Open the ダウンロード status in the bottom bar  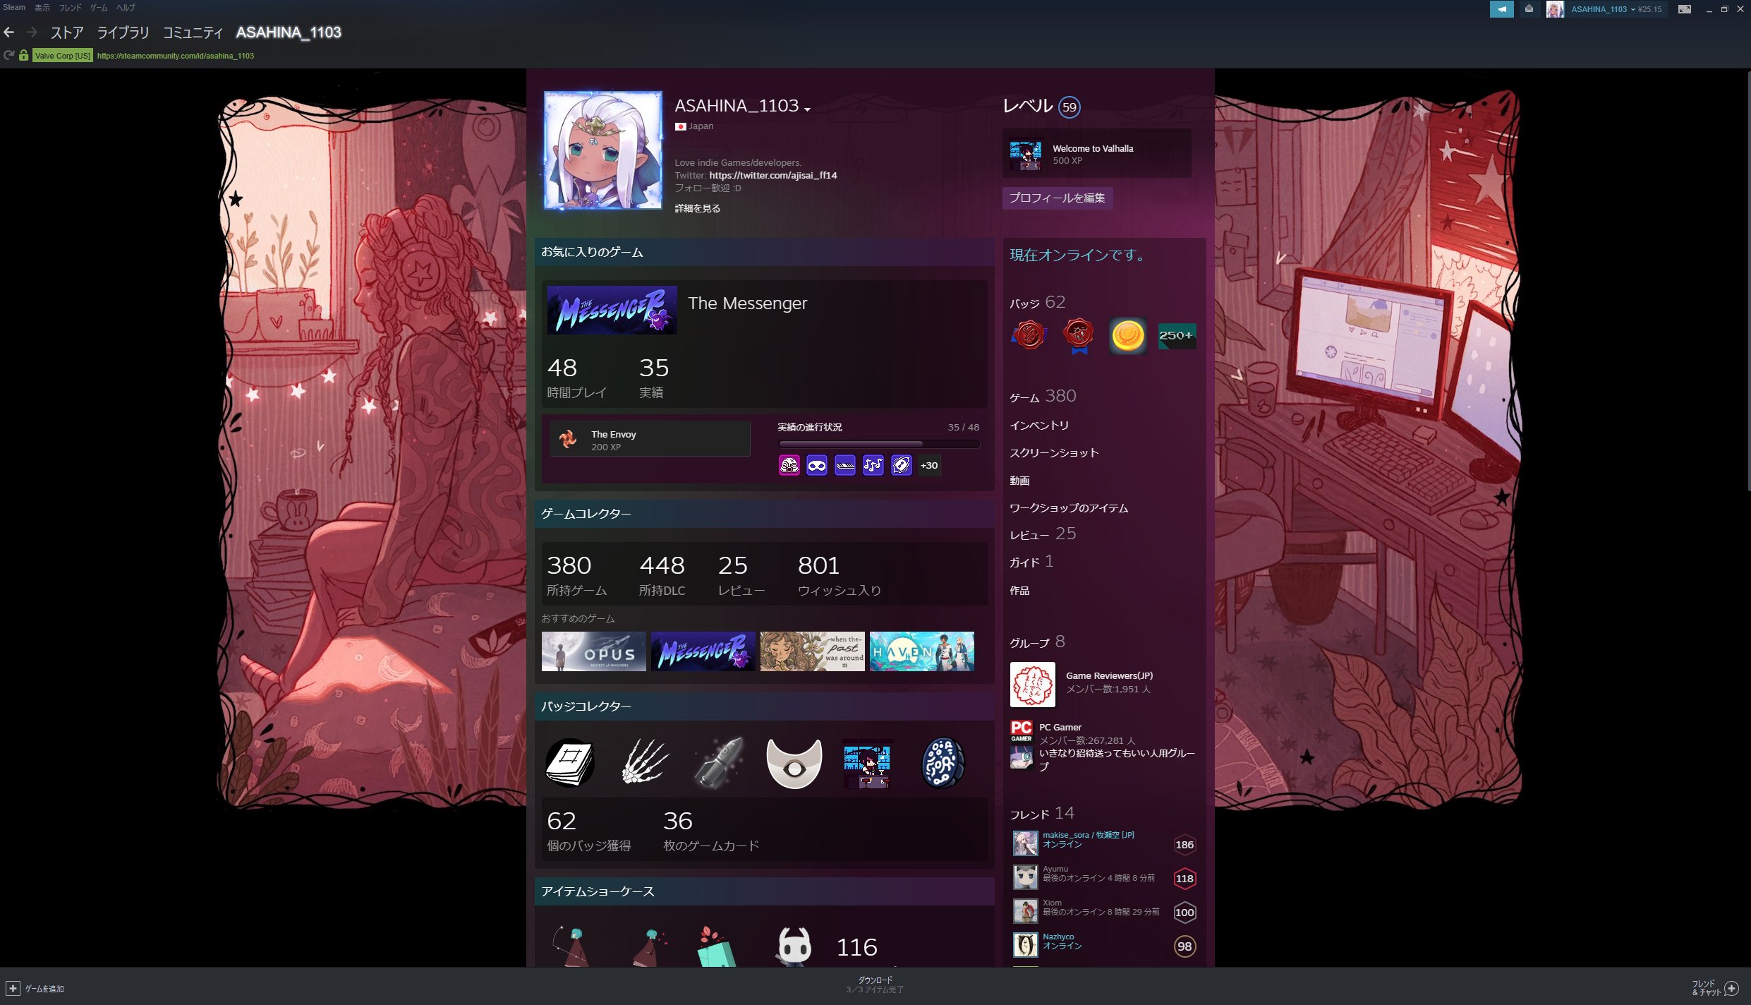[875, 985]
